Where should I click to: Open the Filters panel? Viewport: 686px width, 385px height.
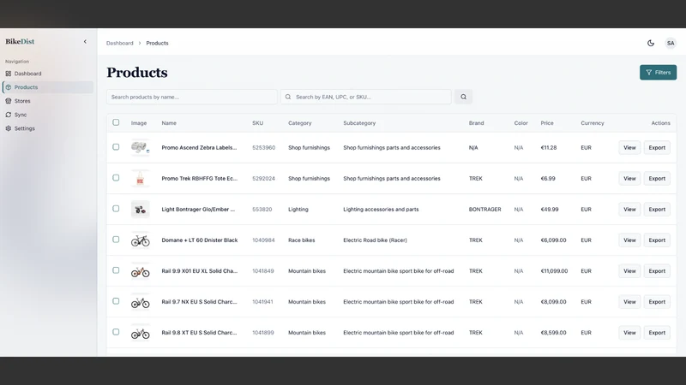tap(658, 73)
